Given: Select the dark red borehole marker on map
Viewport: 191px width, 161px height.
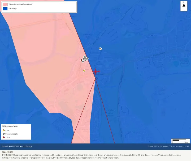Looking at the screenshot, I should click(x=81, y=60).
